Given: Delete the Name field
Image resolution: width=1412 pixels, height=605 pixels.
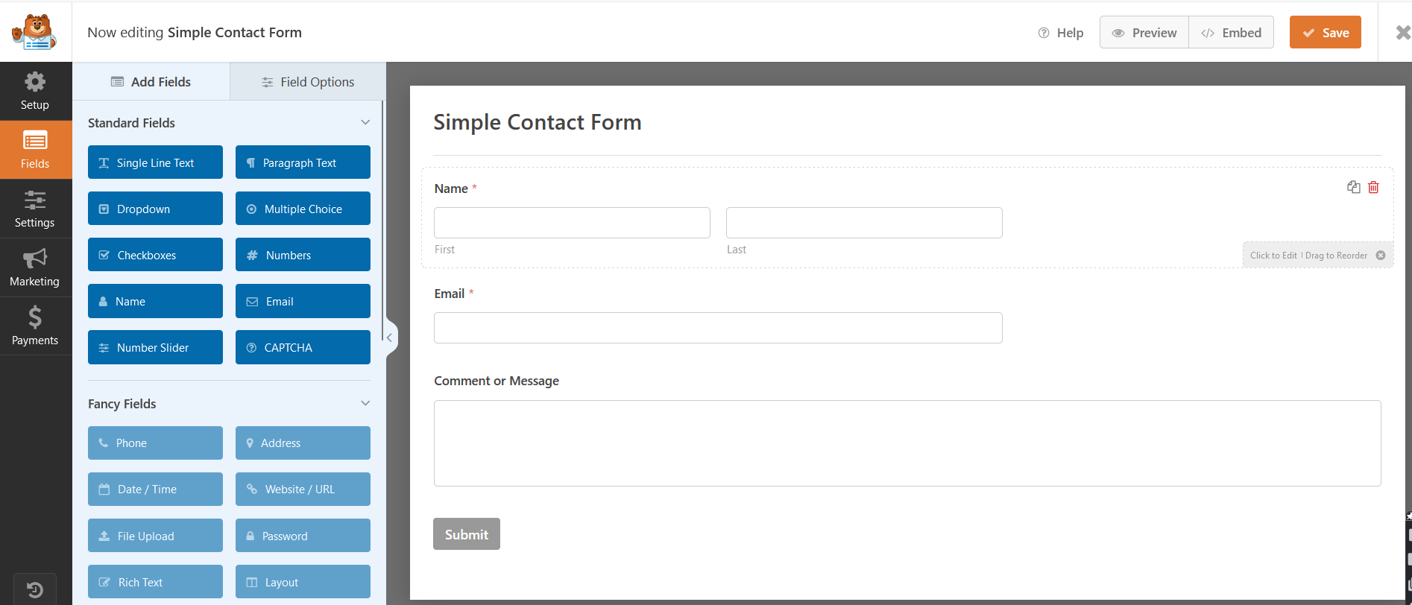Looking at the screenshot, I should 1373,187.
